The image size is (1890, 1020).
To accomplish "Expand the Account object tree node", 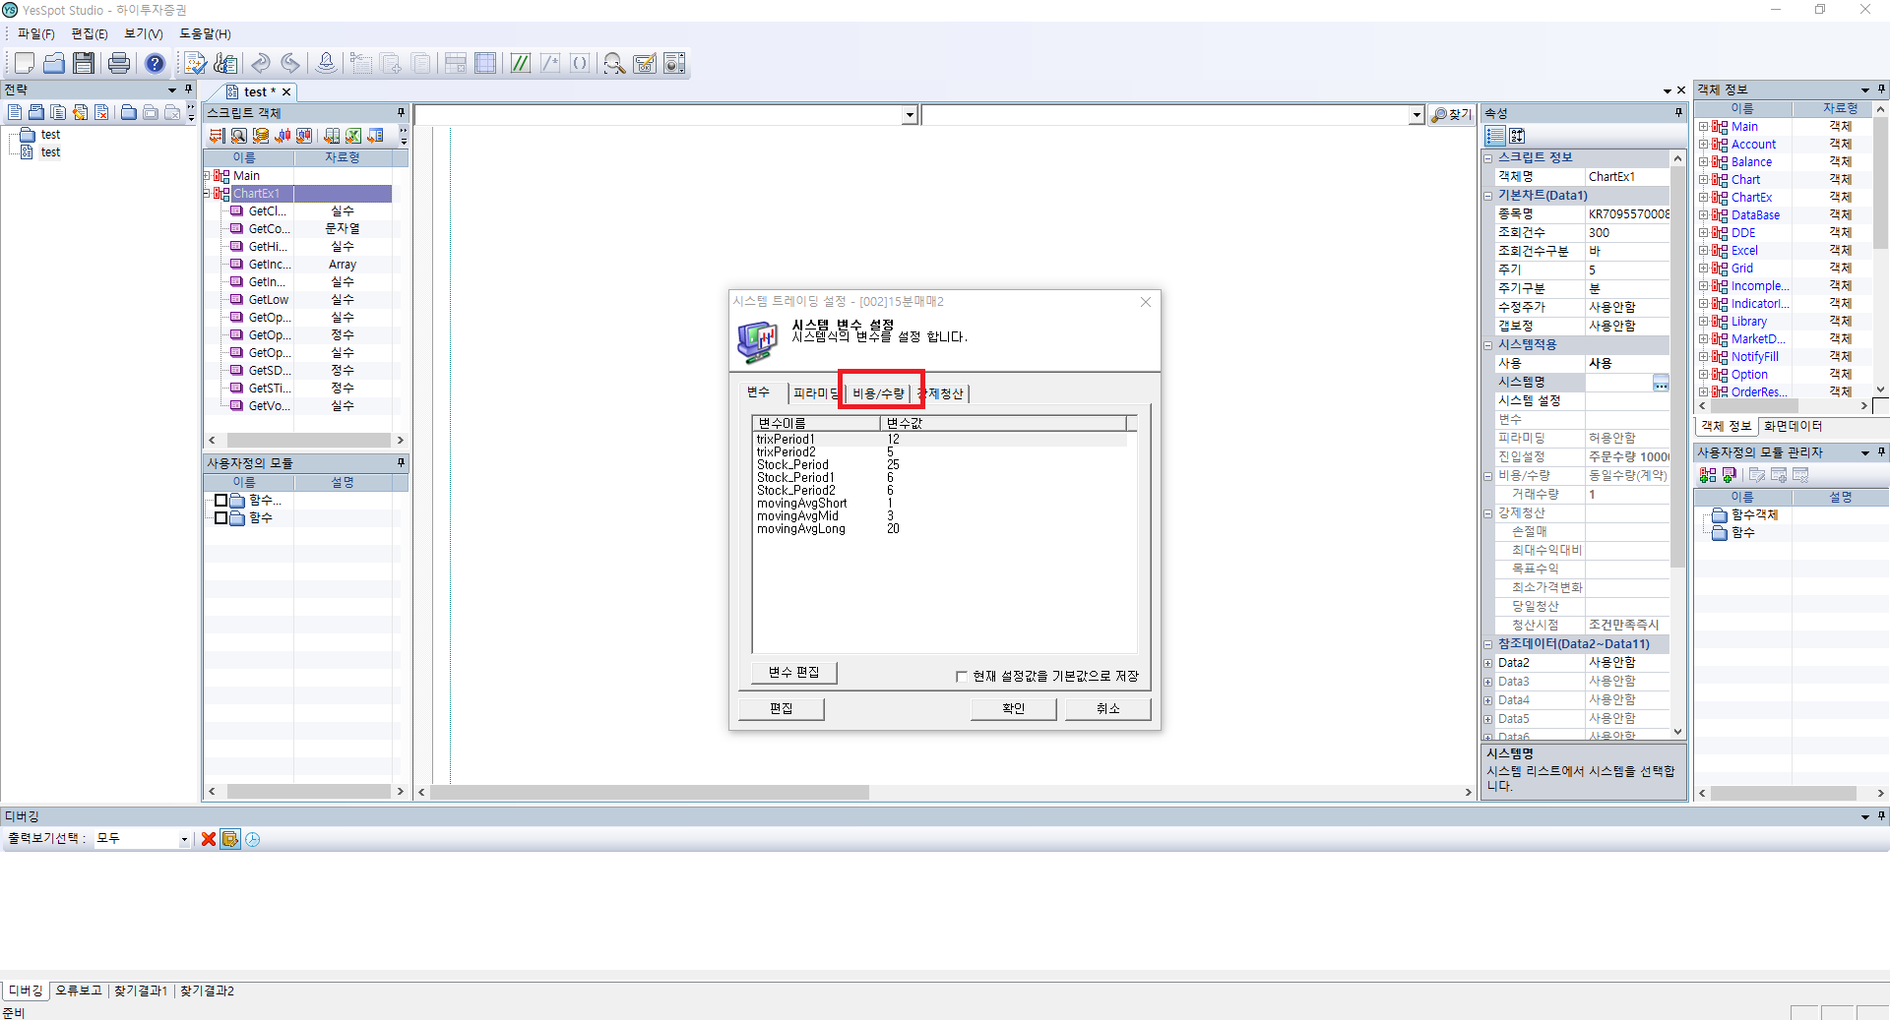I will 1703,145.
